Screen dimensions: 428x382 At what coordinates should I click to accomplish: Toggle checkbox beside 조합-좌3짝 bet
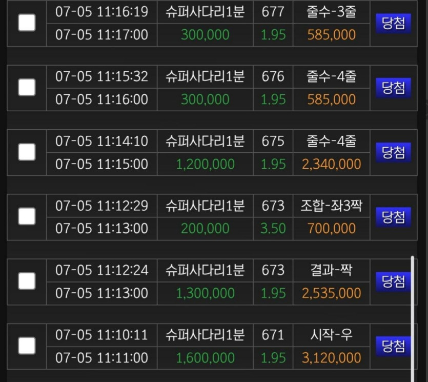tap(27, 216)
